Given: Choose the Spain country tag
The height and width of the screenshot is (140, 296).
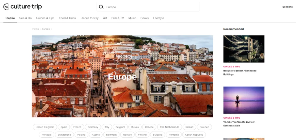Looking at the screenshot, I should pyautogui.click(x=64, y=127).
